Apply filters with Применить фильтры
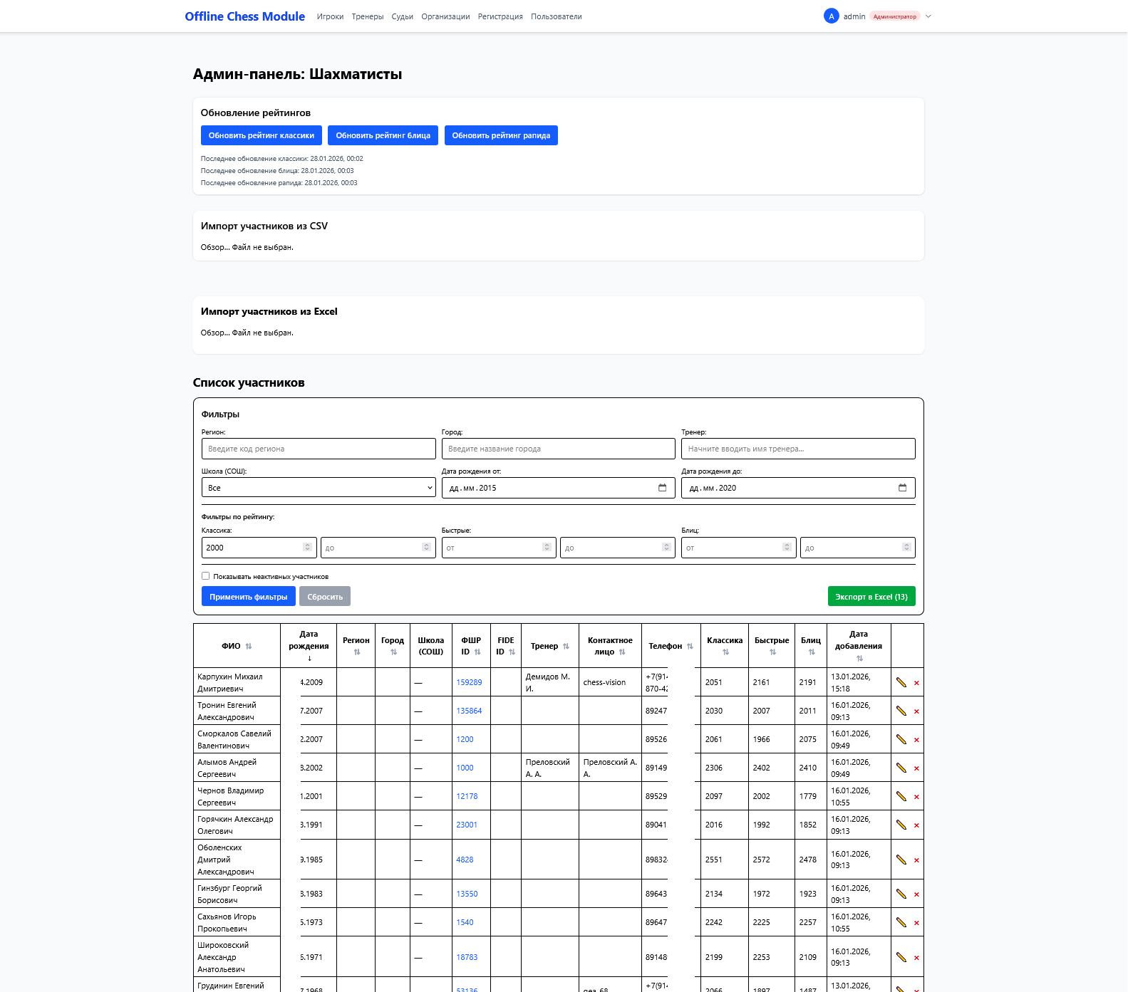 point(249,597)
